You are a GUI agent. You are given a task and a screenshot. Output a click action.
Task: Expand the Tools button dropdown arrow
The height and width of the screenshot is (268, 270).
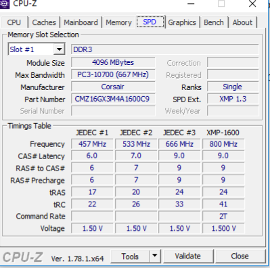click(x=155, y=256)
